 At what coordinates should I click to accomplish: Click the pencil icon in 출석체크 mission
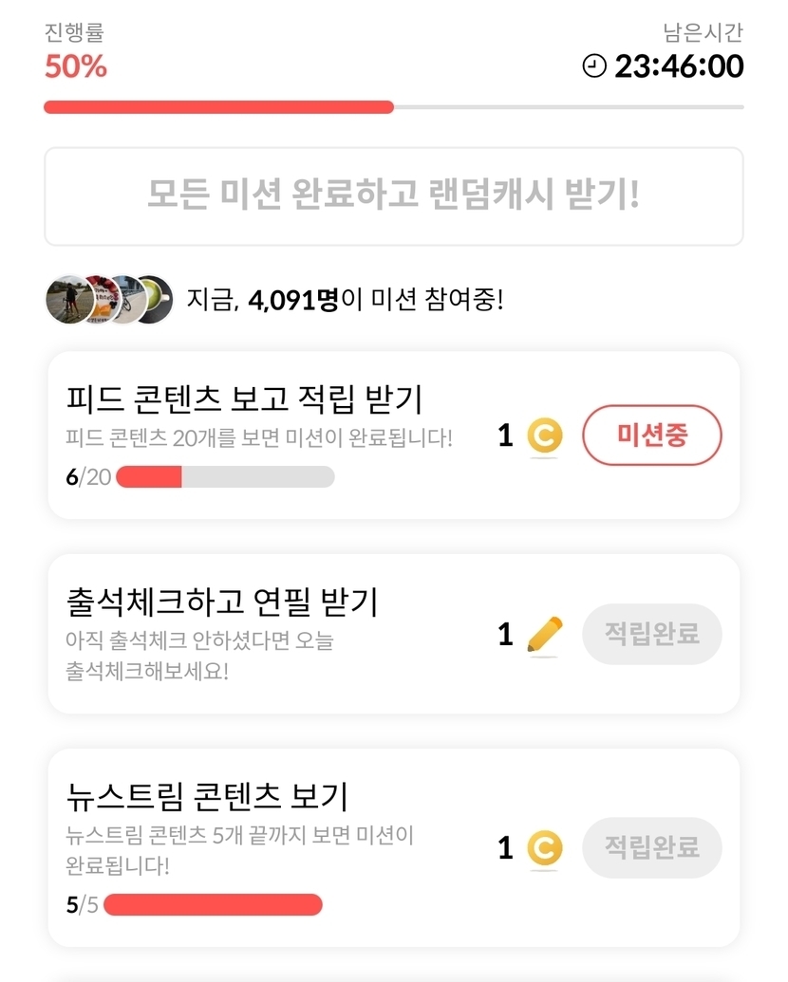[544, 635]
